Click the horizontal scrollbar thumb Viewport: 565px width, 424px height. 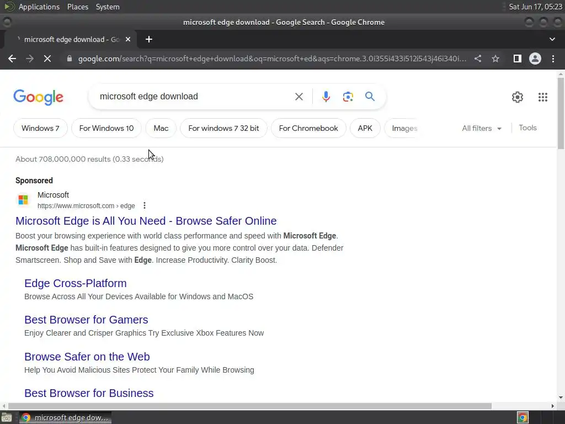pos(250,406)
